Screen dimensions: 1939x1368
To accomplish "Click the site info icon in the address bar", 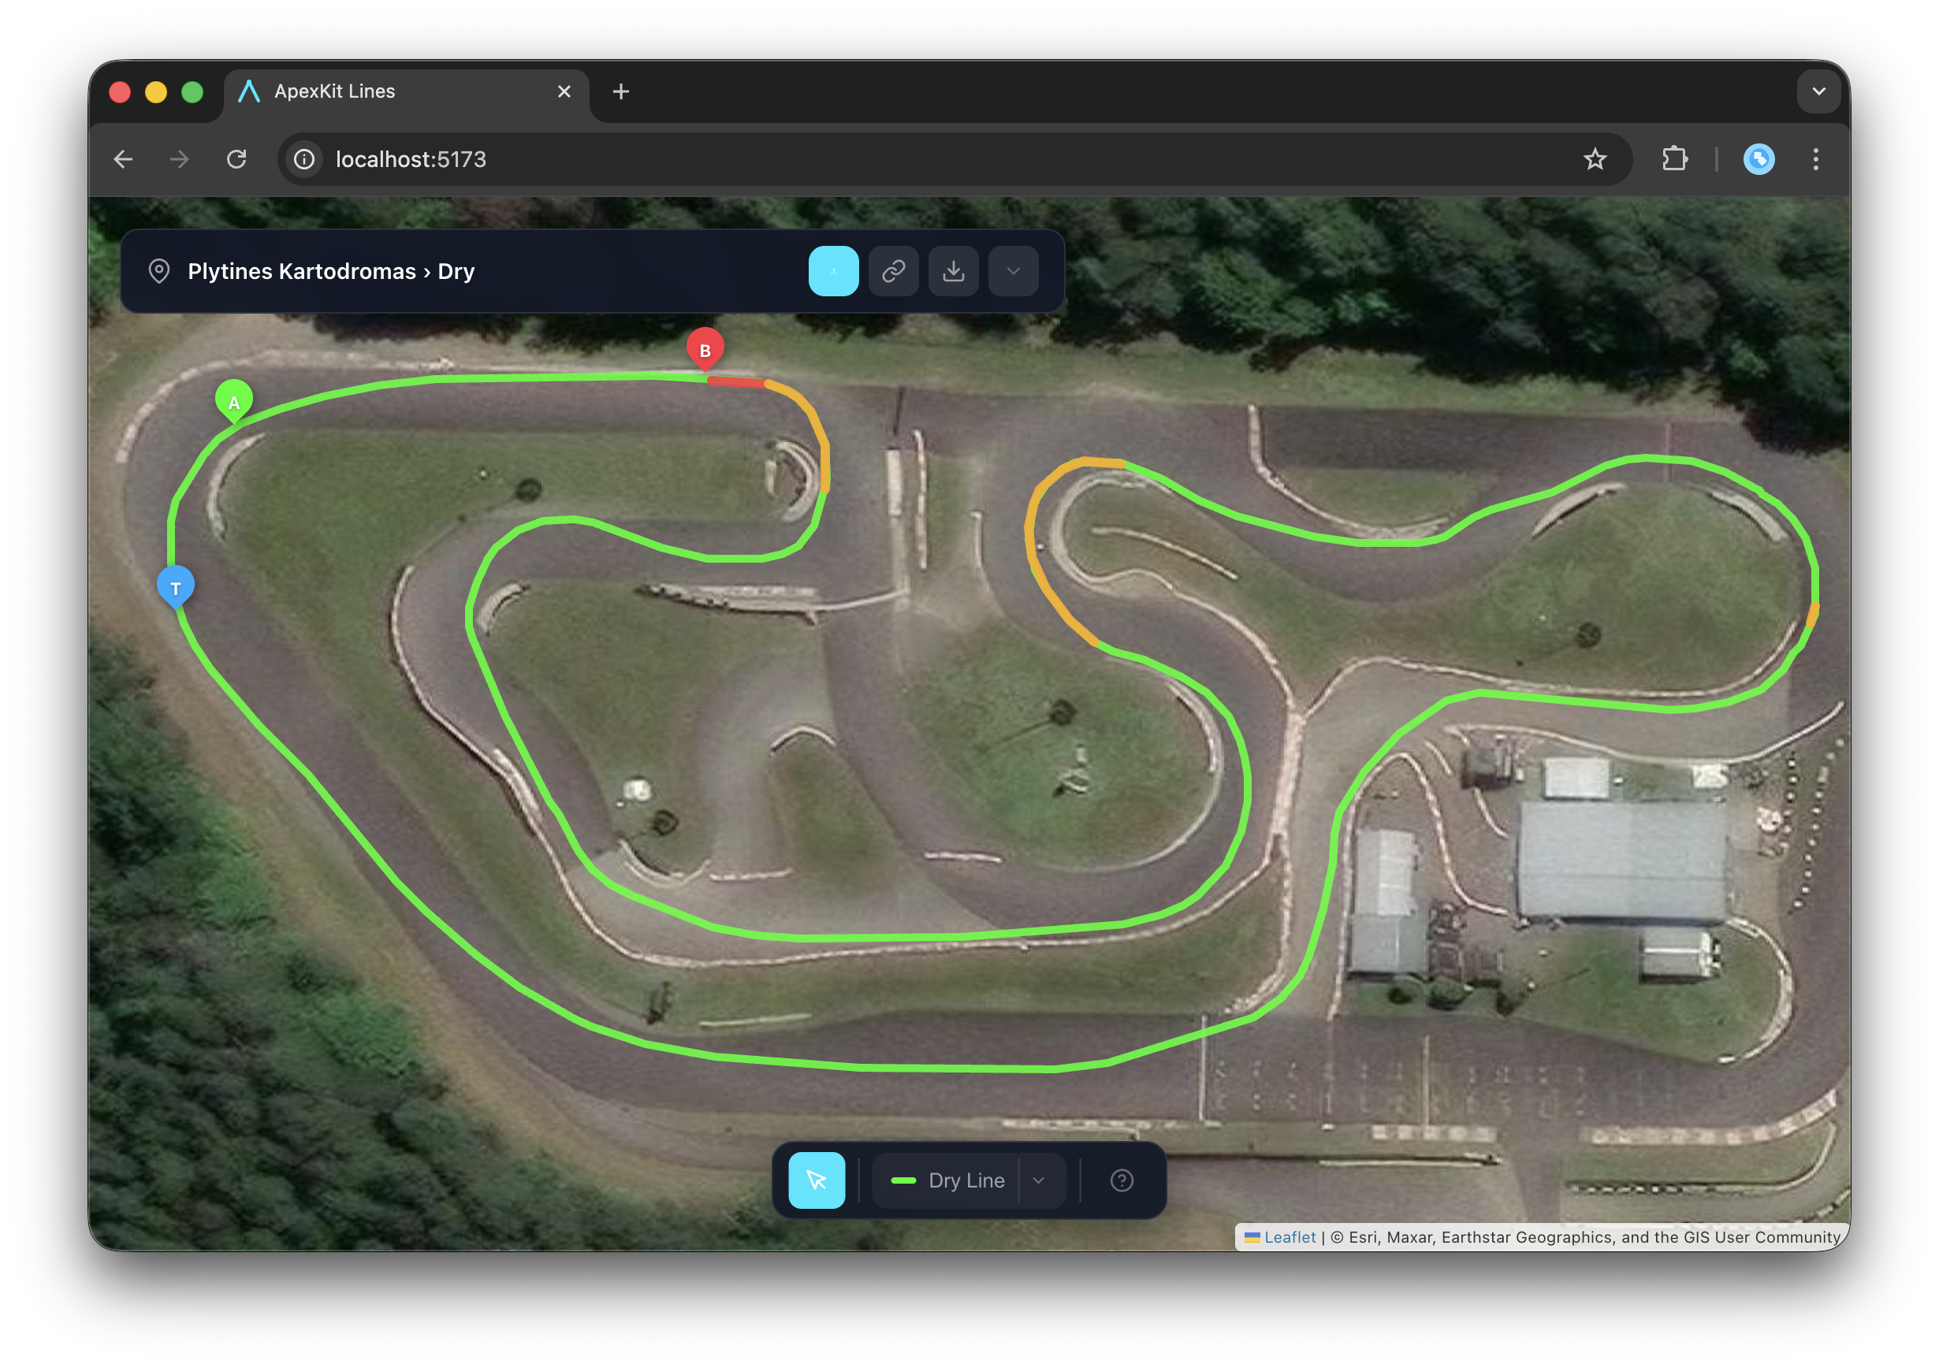I will [304, 158].
